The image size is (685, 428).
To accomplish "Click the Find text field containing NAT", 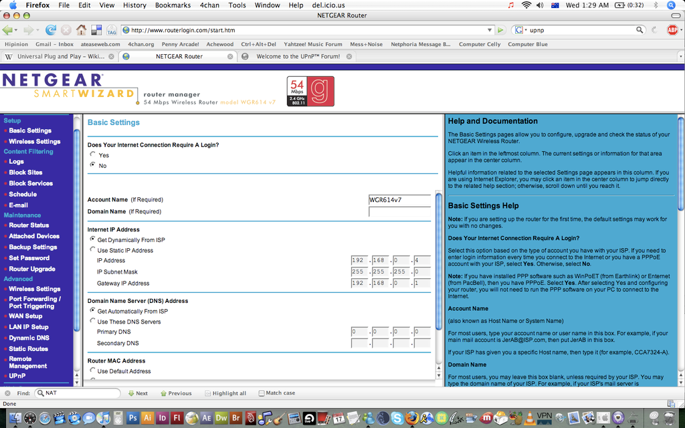I will click(78, 393).
